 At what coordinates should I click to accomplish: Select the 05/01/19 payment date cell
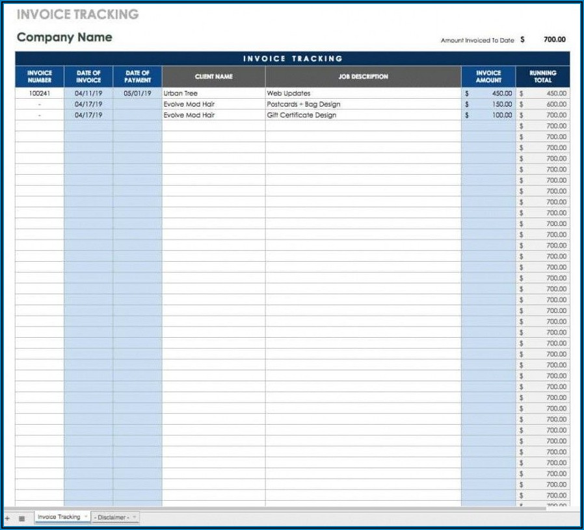click(x=137, y=94)
